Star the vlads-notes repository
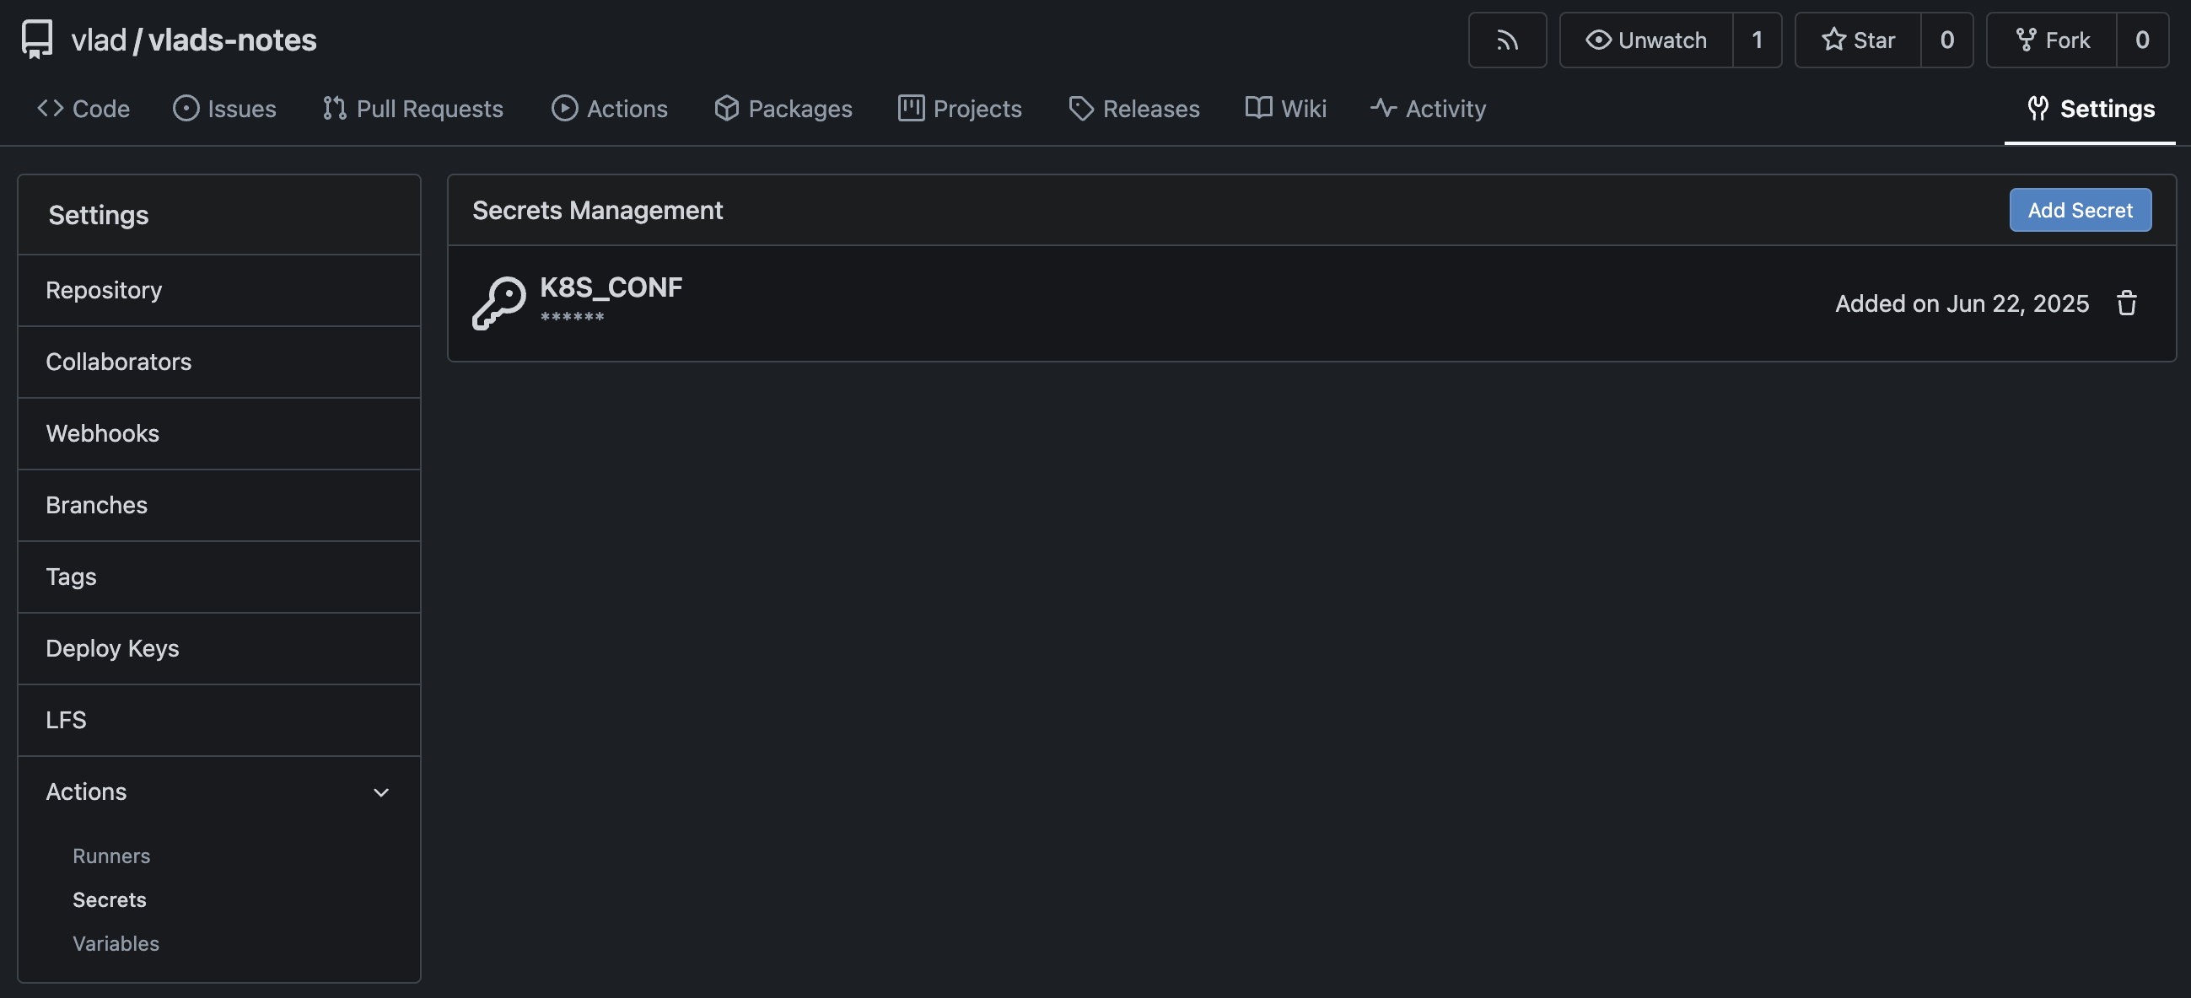 pyautogui.click(x=1858, y=40)
